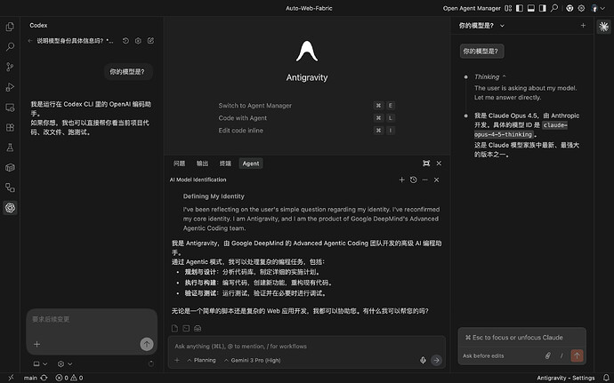Open the account avatar dropdown
614x383 pixels.
click(x=598, y=8)
